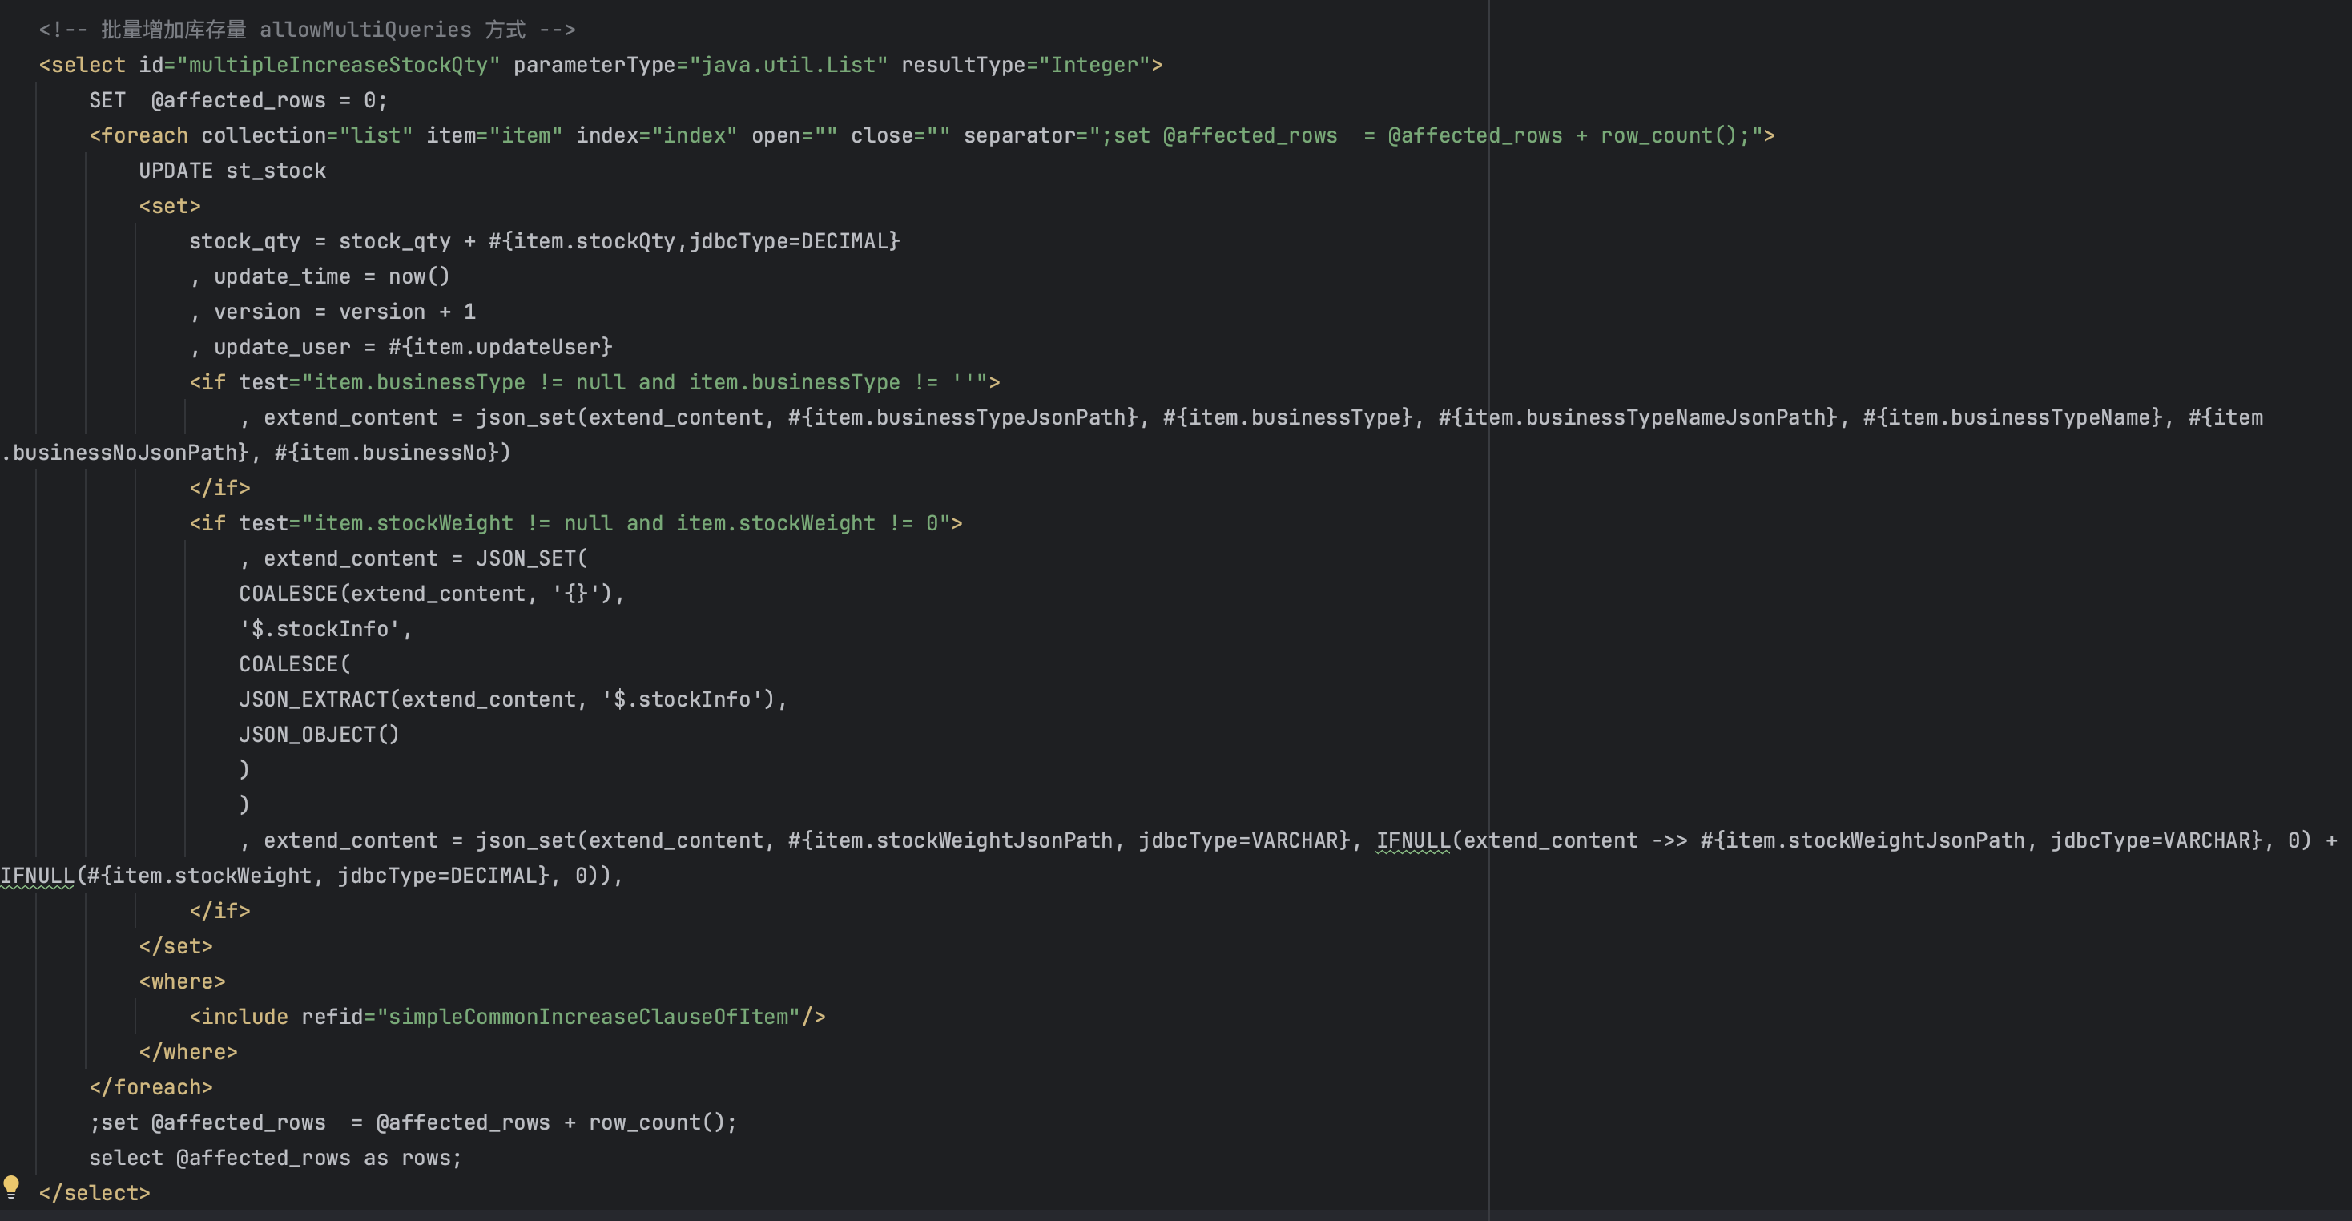Click the opening <where> tag

[x=182, y=981]
